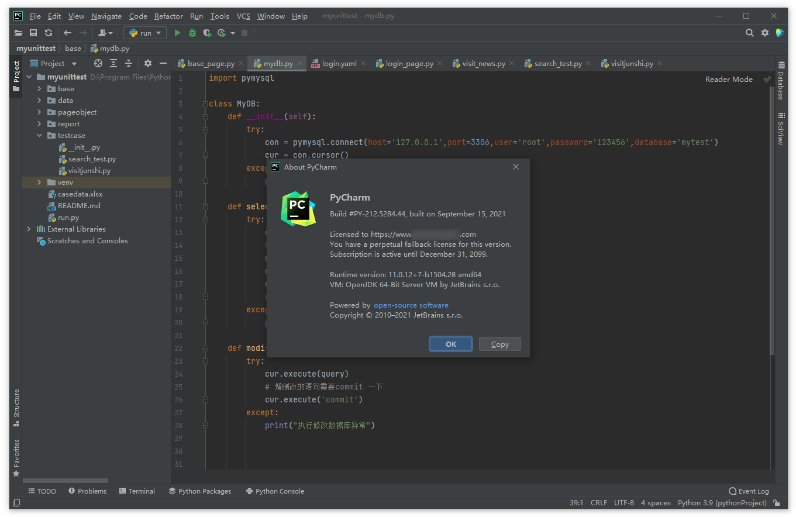Screen dimensions: 796x517
Task: Toggle the Project tool window side tab
Action: click(16, 76)
